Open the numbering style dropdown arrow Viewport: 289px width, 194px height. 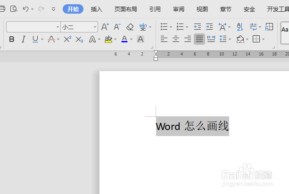(x=187, y=27)
